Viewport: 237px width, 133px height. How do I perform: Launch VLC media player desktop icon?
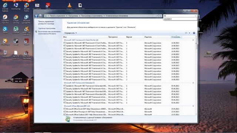point(70,6)
